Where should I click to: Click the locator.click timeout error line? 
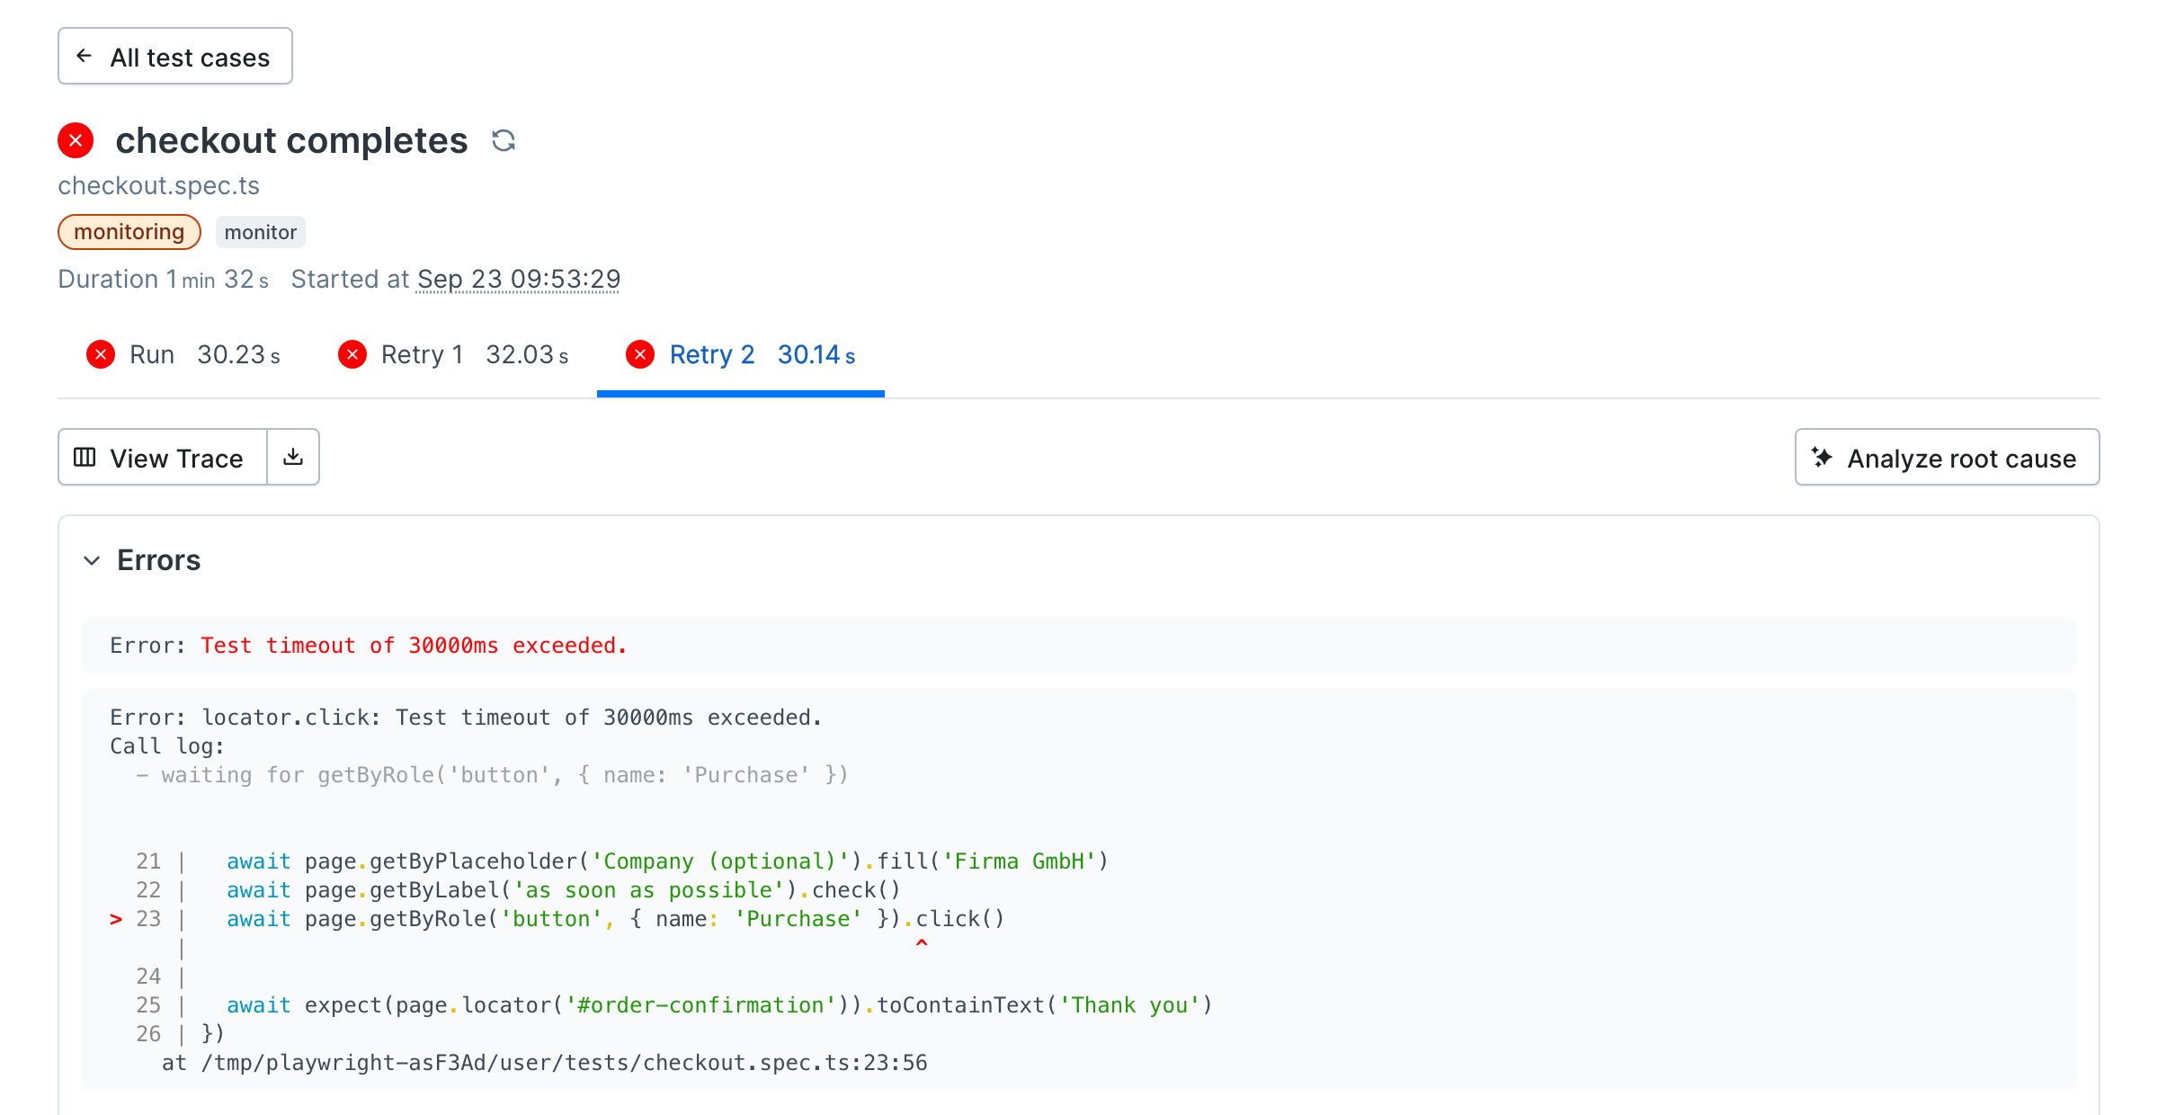(x=466, y=718)
